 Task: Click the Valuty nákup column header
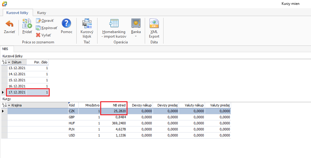pyautogui.click(x=192, y=105)
